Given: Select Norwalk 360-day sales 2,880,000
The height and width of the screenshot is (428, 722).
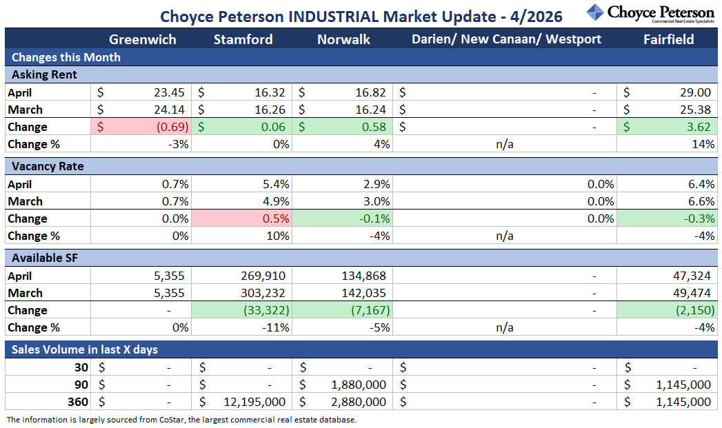Looking at the screenshot, I should (342, 402).
